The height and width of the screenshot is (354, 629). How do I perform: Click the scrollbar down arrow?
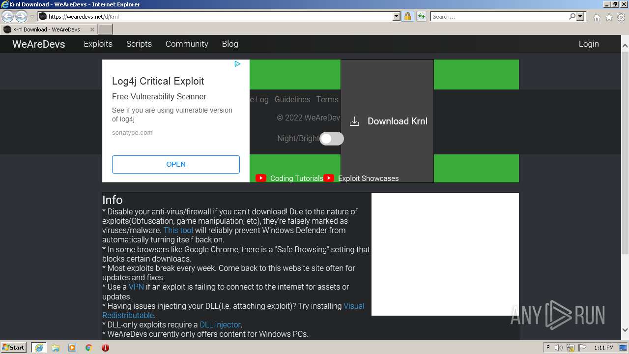(625, 330)
